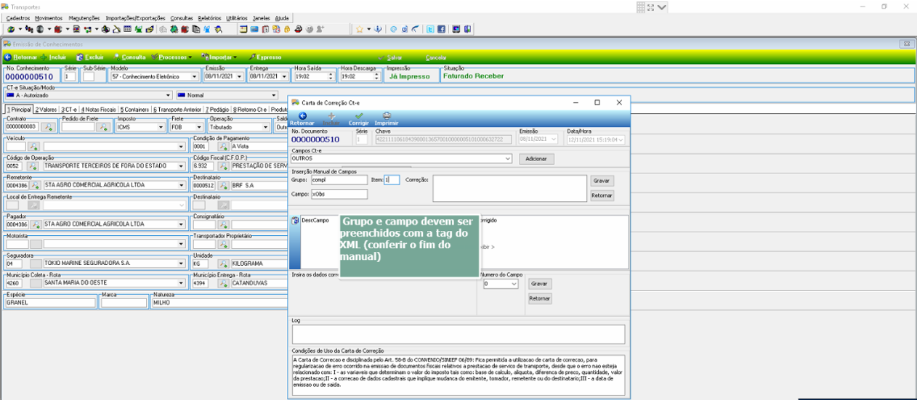Click into the Grupo input field
This screenshot has height=400, width=917.
pos(339,179)
